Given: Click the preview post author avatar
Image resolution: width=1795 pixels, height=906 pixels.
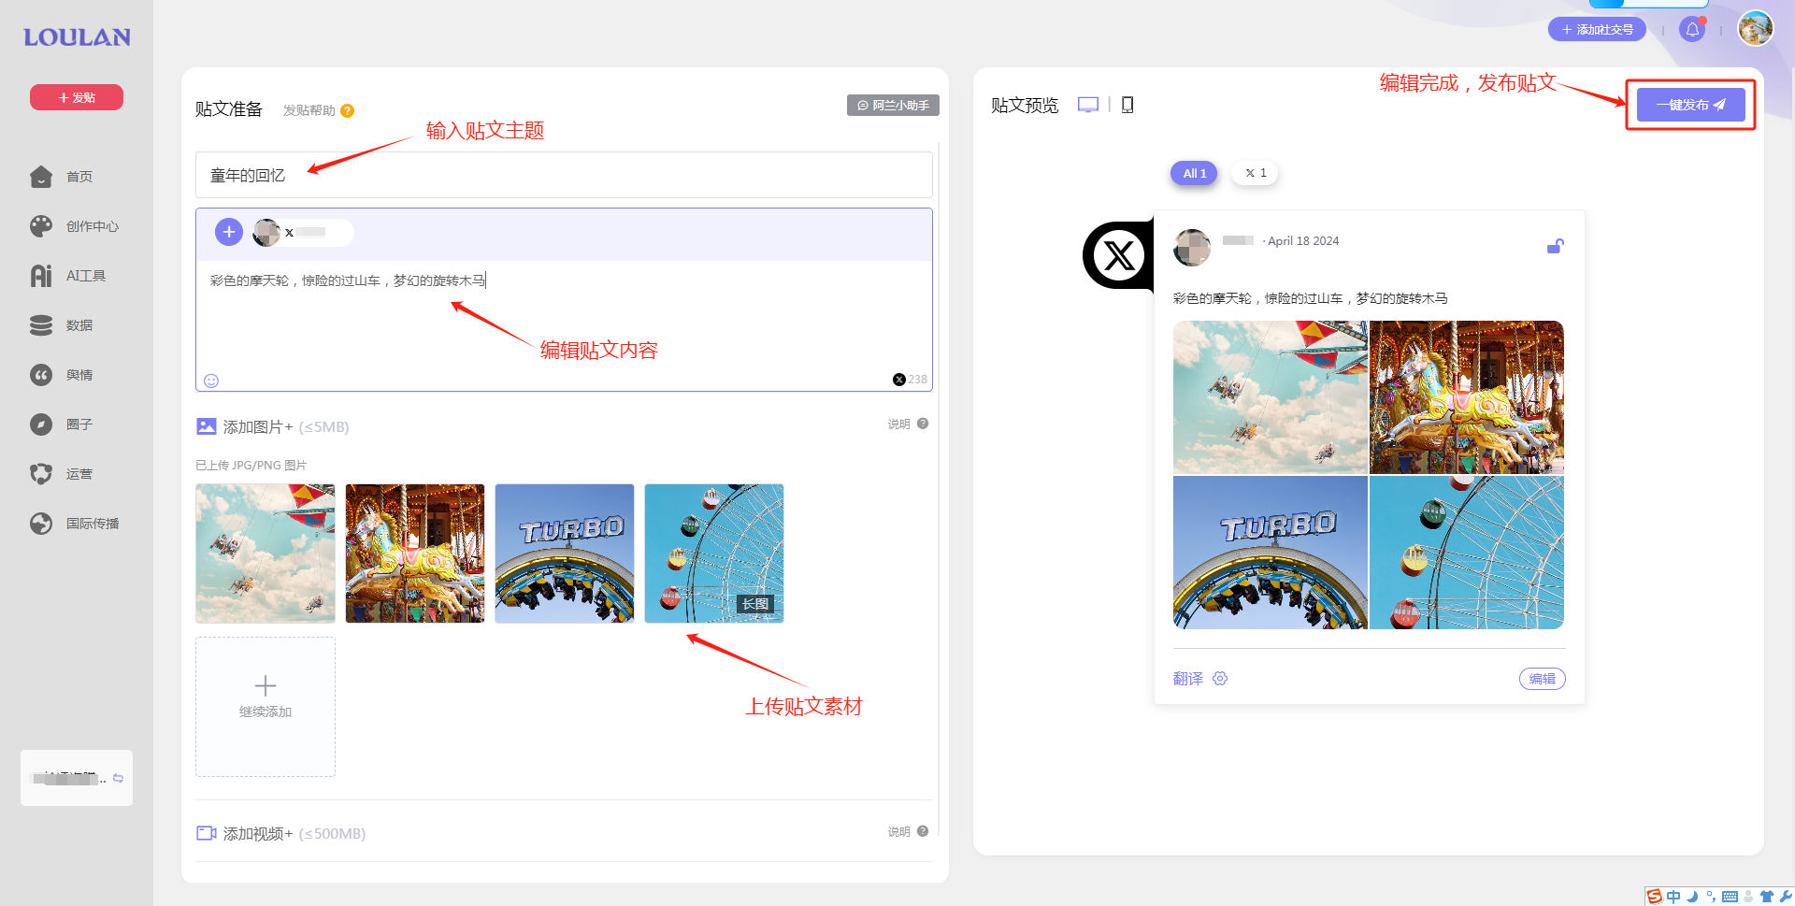Looking at the screenshot, I should click(x=1192, y=248).
